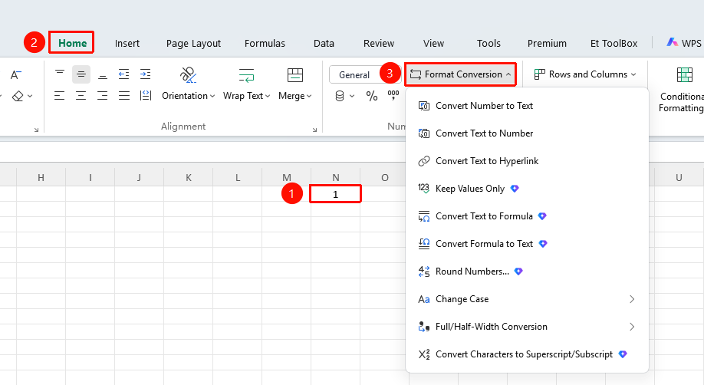This screenshot has height=385, width=704.
Task: Switch to the Formulas tab
Action: click(265, 43)
